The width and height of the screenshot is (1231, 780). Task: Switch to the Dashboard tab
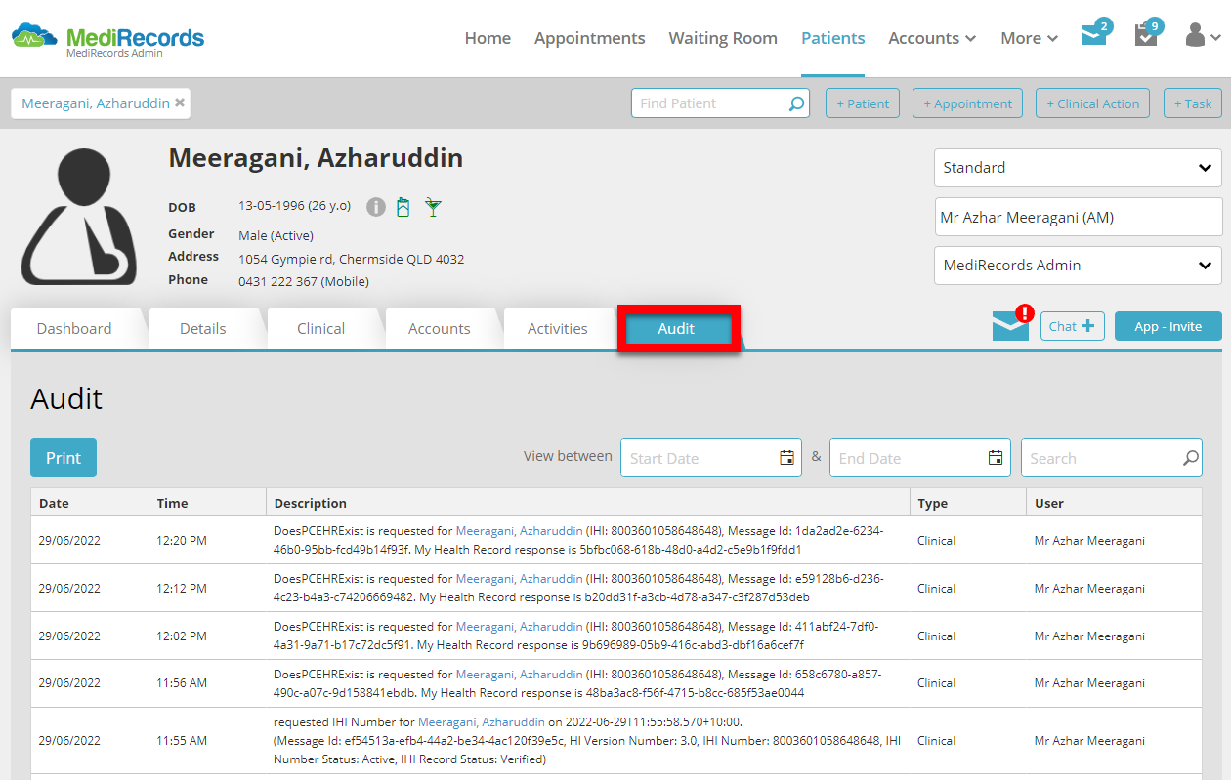click(x=74, y=328)
